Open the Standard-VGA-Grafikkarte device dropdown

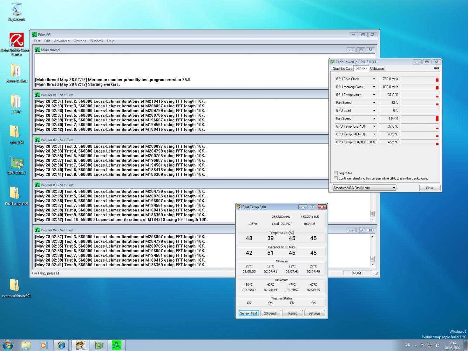coord(393,188)
